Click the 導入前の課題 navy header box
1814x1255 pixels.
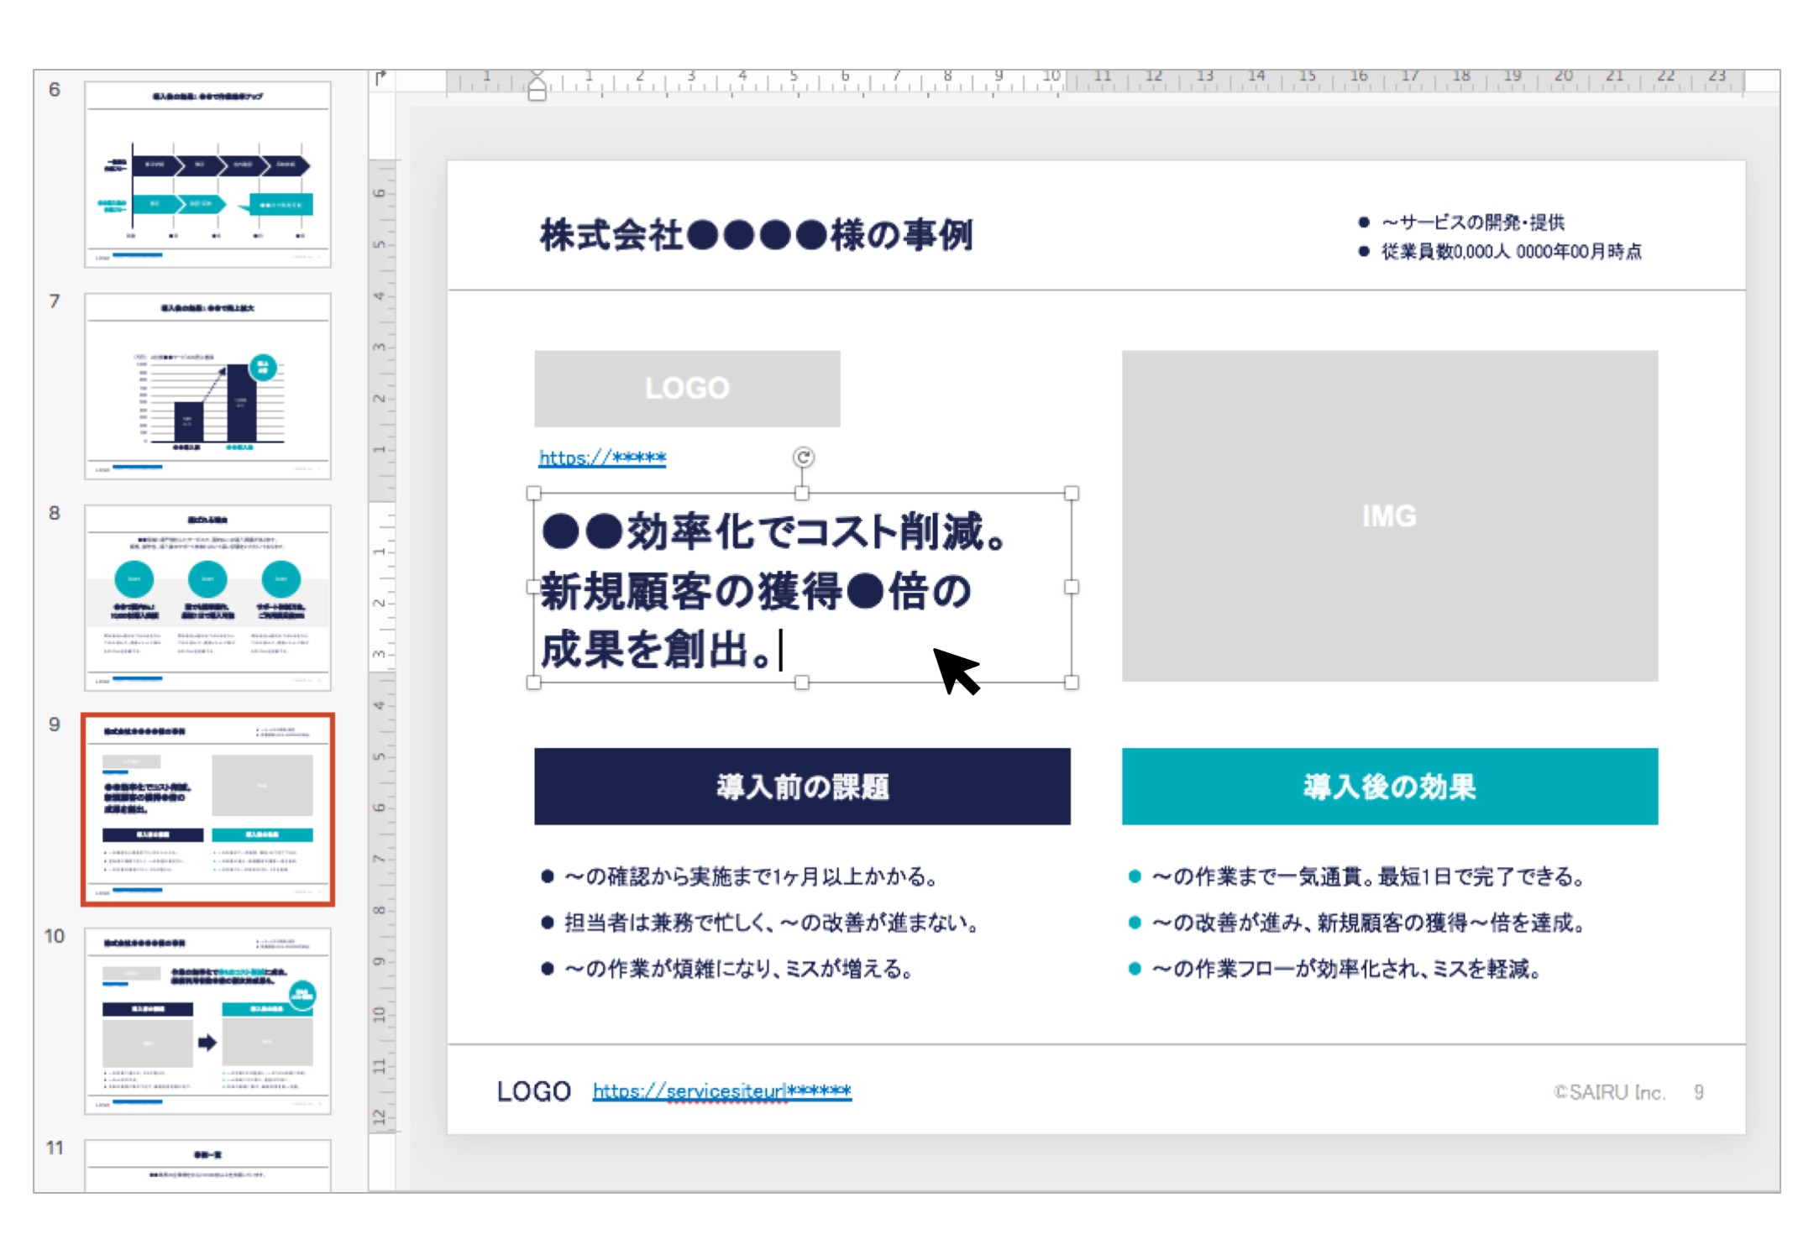tap(802, 787)
